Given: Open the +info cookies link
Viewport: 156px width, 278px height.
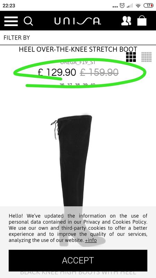Looking at the screenshot, I should [91, 240].
